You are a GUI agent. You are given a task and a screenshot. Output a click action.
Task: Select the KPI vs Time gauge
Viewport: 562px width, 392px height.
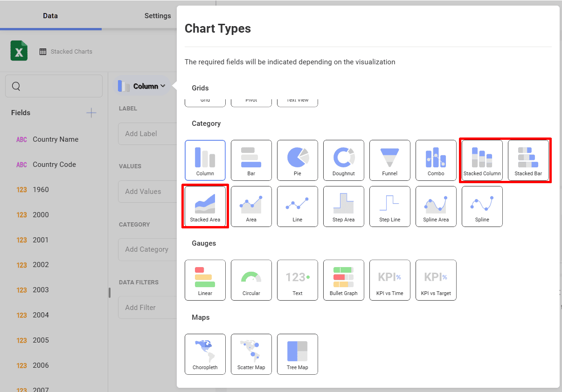coord(390,280)
